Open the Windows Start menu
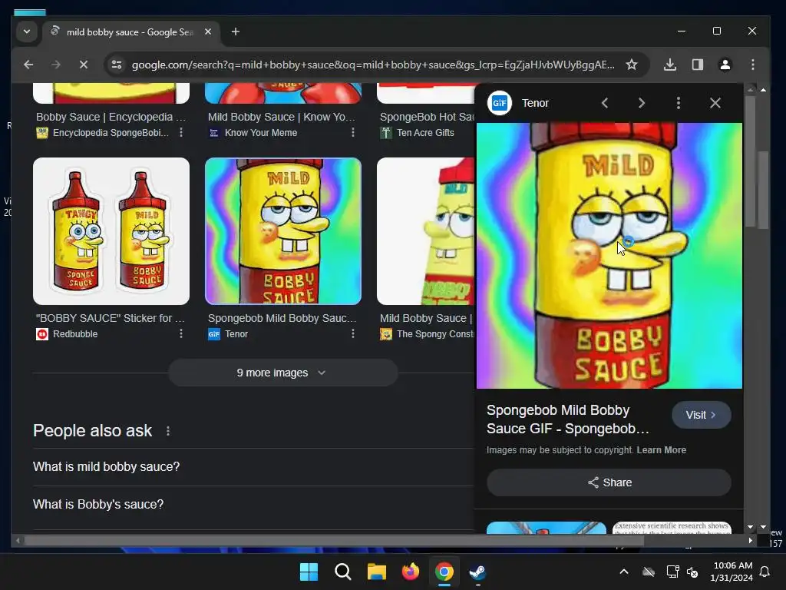The height and width of the screenshot is (590, 786). click(x=309, y=572)
